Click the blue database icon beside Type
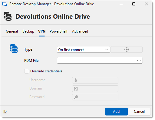Screen dimensions: 155x120 click(14, 49)
